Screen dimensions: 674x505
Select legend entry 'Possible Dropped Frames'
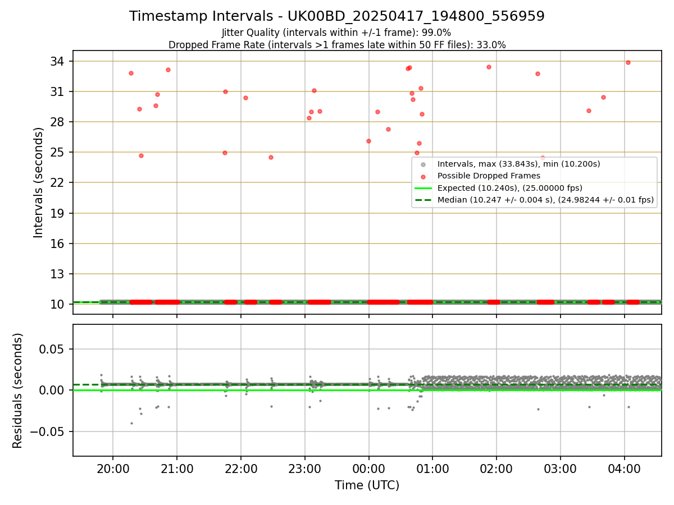489,176
